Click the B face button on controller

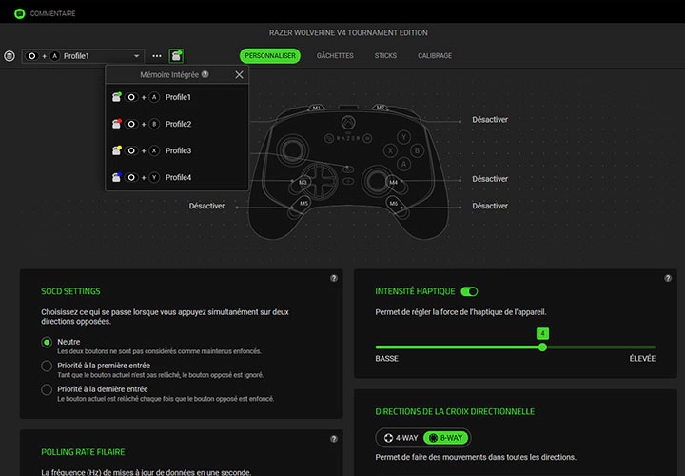coord(418,150)
